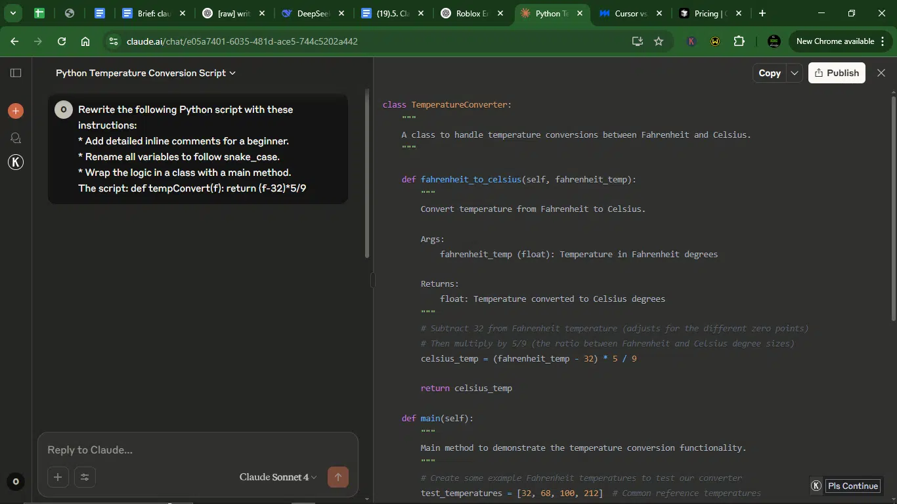Open search and tools sliders button
This screenshot has width=897, height=504.
click(85, 477)
